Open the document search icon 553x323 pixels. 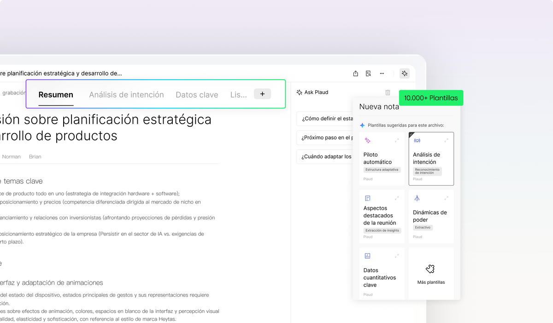pyautogui.click(x=368, y=73)
